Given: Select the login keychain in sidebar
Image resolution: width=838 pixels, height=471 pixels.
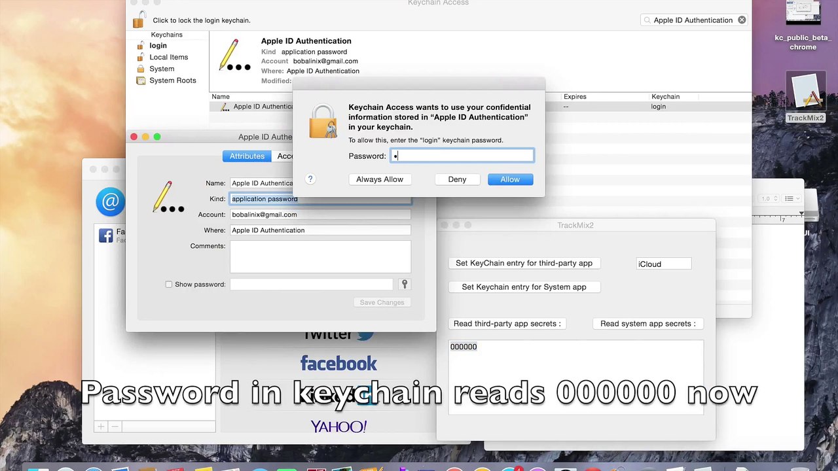Looking at the screenshot, I should tap(158, 46).
